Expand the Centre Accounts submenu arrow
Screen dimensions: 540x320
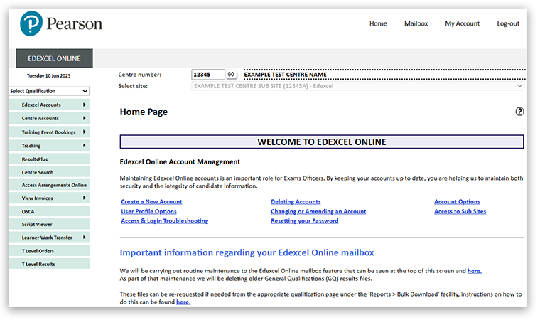pyautogui.click(x=85, y=118)
